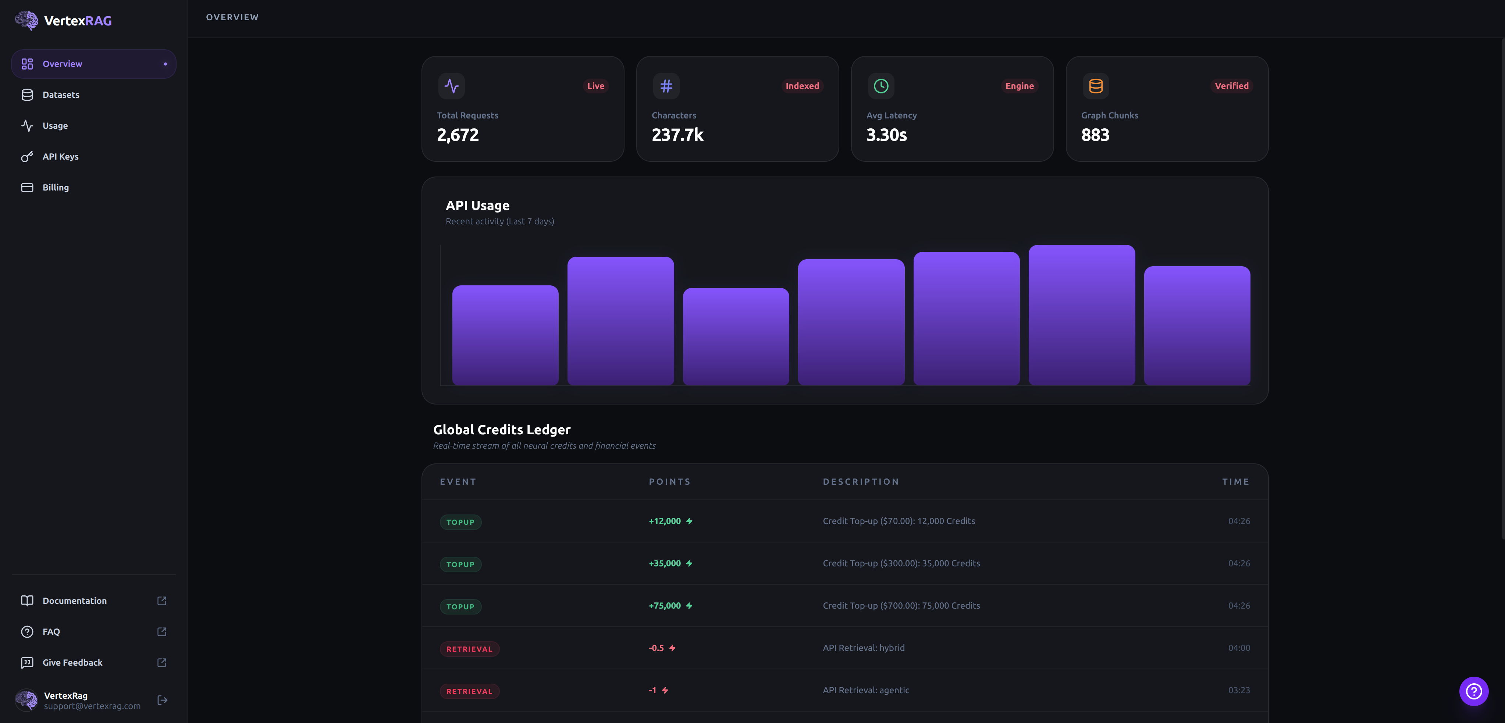Click the Verified badge on Graph Chunks
Image resolution: width=1505 pixels, height=723 pixels.
coord(1232,85)
